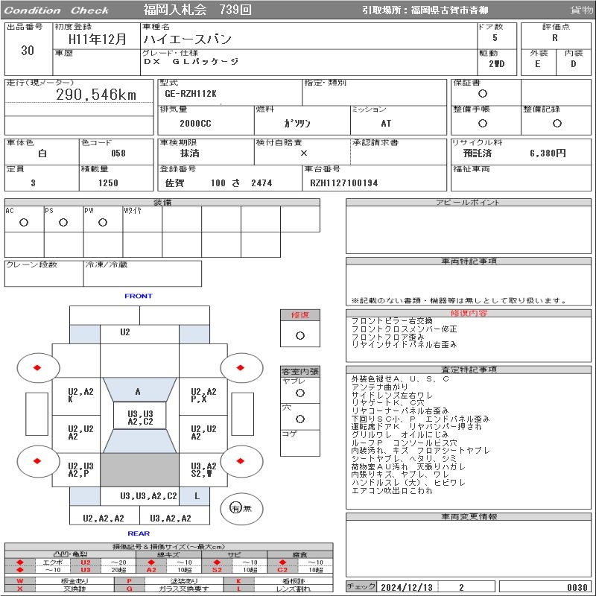Screen dimensions: 596x596
Task: Click the P 塗装あり legend symbol
Action: (130, 580)
